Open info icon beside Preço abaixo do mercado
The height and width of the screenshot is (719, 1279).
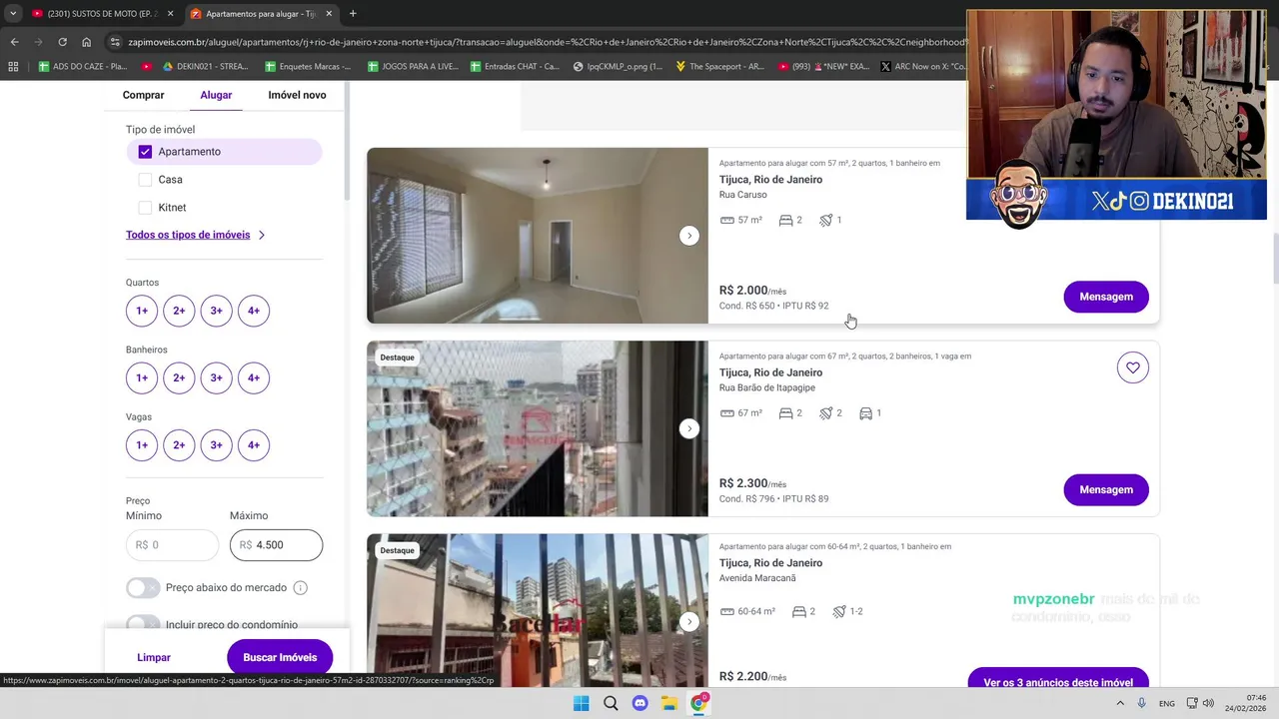pyautogui.click(x=300, y=588)
